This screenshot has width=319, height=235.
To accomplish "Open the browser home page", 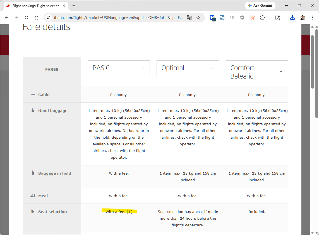I will point(36,18).
